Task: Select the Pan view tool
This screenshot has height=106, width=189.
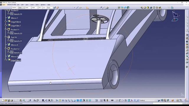Action: 63,100
